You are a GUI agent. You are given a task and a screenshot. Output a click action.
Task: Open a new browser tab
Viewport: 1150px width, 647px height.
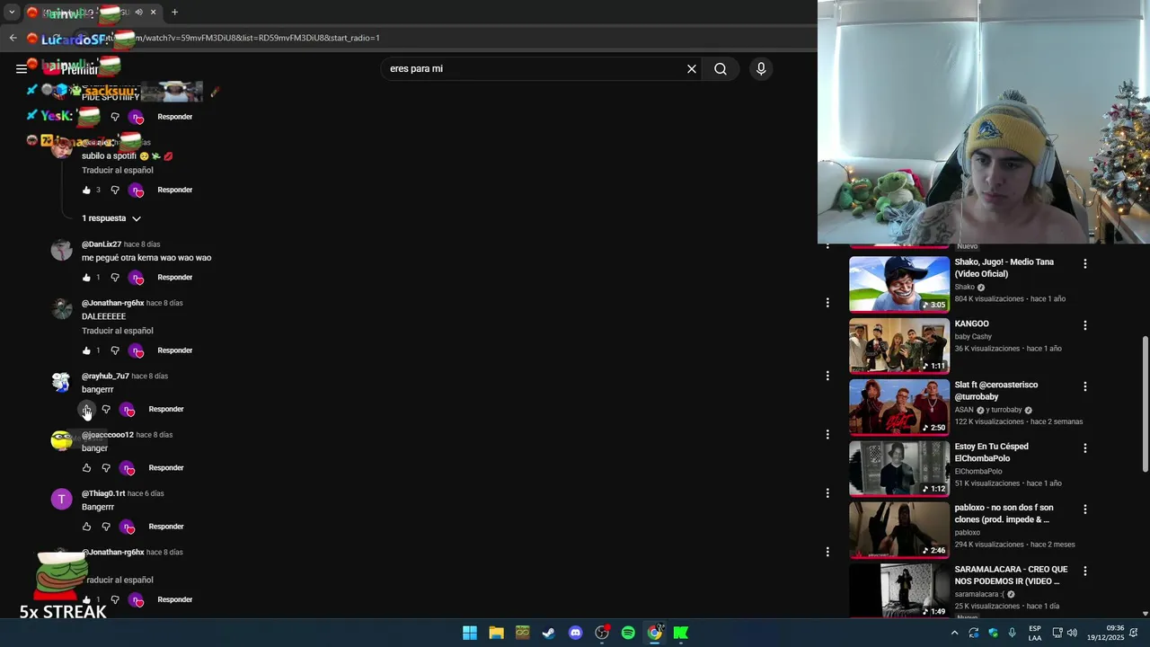[174, 13]
